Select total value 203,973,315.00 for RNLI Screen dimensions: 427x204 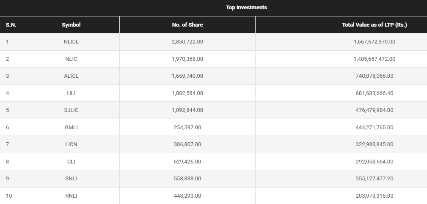tap(374, 196)
